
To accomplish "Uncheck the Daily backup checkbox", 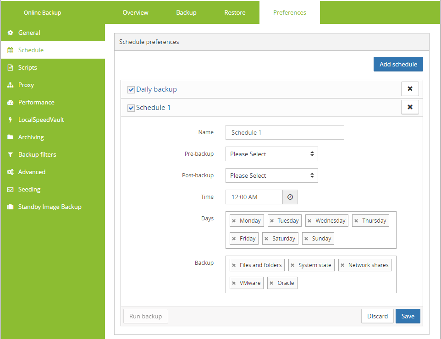I will pyautogui.click(x=131, y=90).
